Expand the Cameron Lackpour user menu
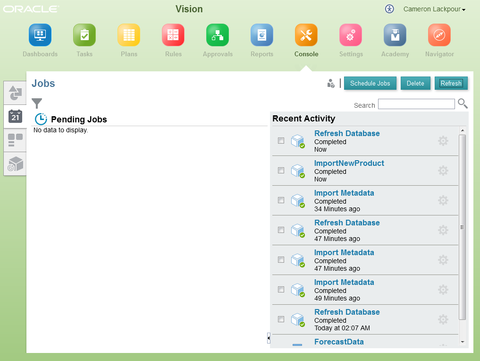This screenshot has height=361, width=480. [434, 9]
